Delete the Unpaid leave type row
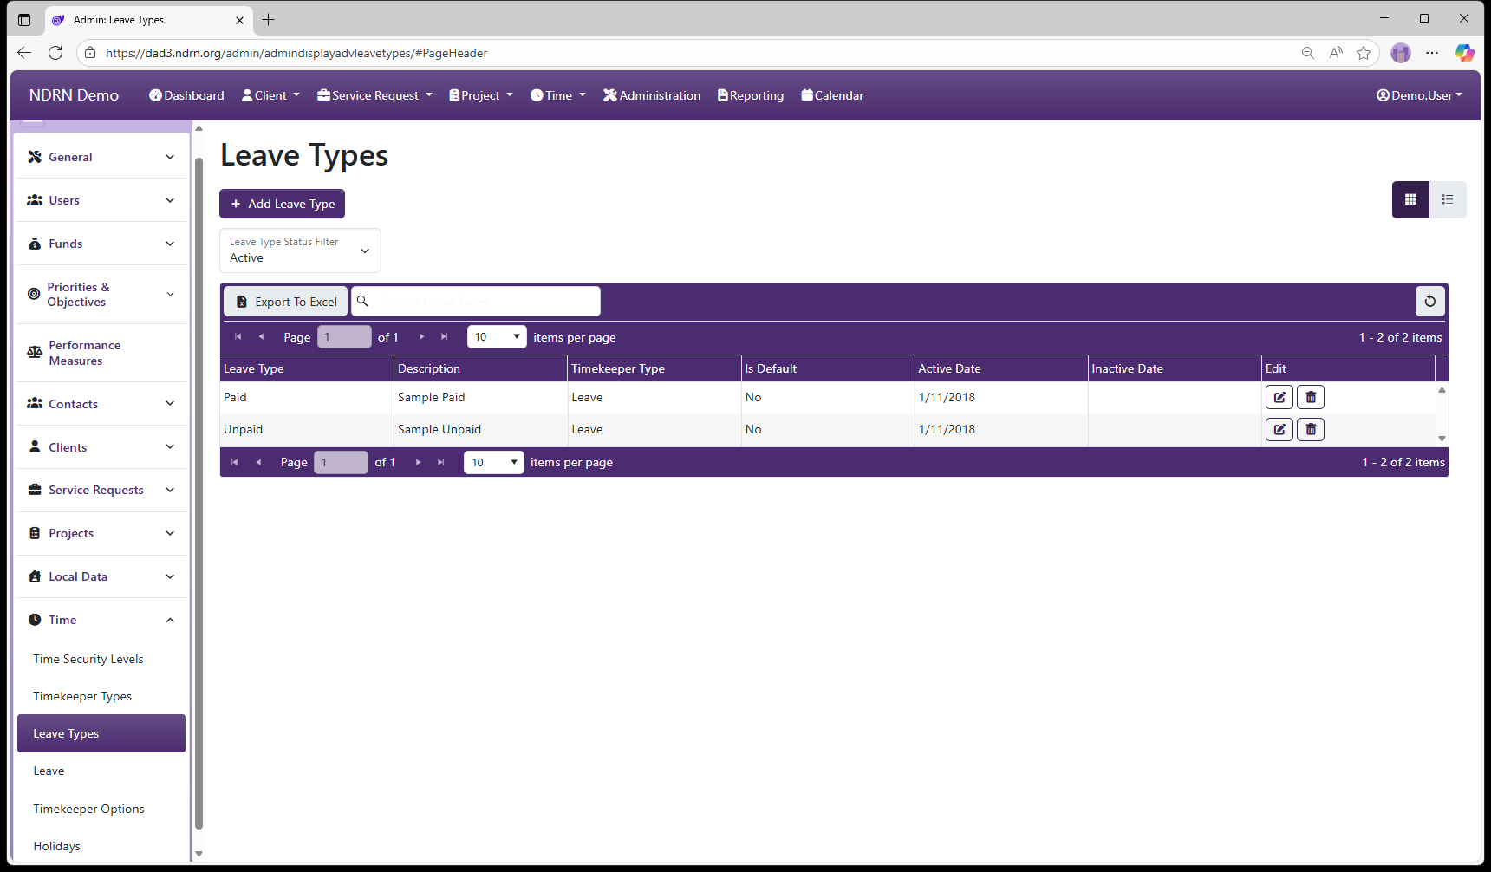The width and height of the screenshot is (1491, 872). [x=1311, y=429]
